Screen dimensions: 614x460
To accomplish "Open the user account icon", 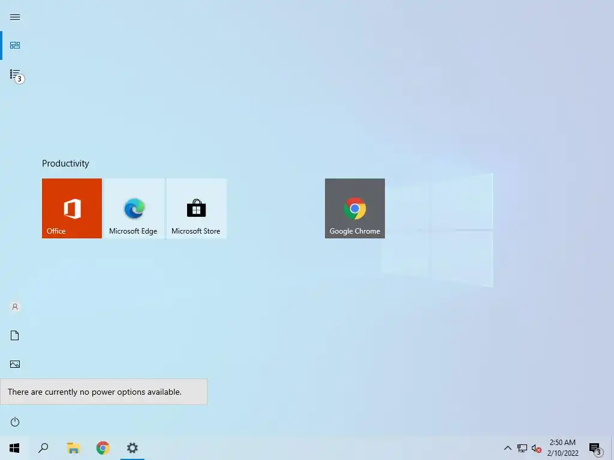I will click(x=15, y=307).
